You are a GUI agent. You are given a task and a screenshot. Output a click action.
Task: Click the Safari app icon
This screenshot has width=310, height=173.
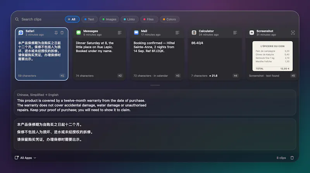pos(21,33)
